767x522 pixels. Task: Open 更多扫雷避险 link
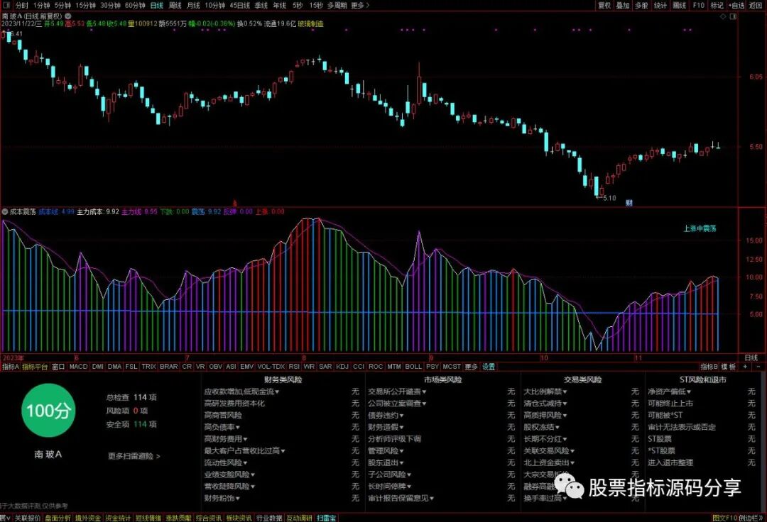[134, 456]
